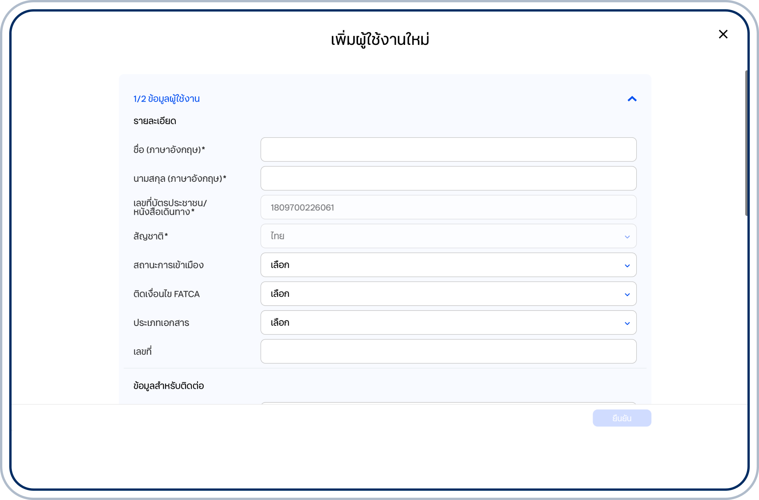Image resolution: width=759 pixels, height=500 pixels.
Task: Select the ID card number field showing 1809700226061
Action: 449,207
